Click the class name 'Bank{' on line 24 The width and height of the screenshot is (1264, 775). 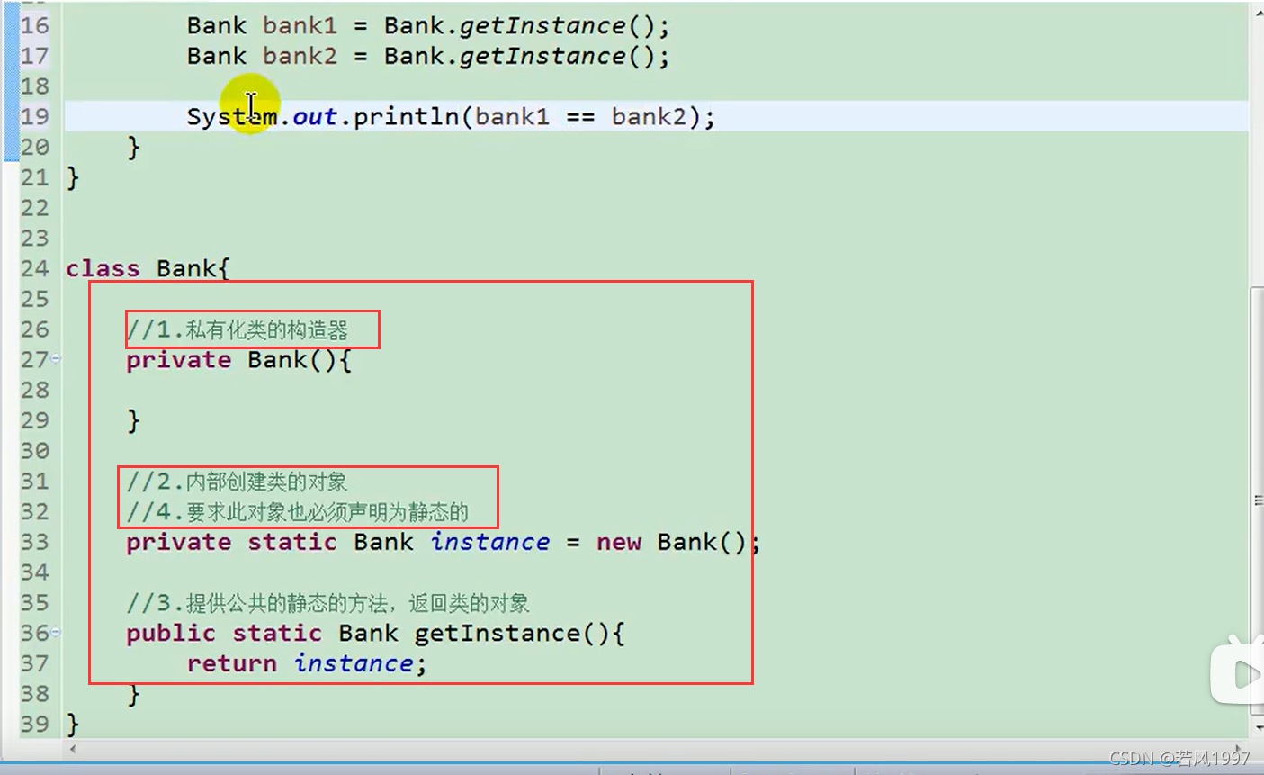193,268
